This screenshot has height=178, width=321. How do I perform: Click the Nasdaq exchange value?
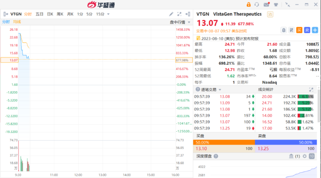[269, 82]
